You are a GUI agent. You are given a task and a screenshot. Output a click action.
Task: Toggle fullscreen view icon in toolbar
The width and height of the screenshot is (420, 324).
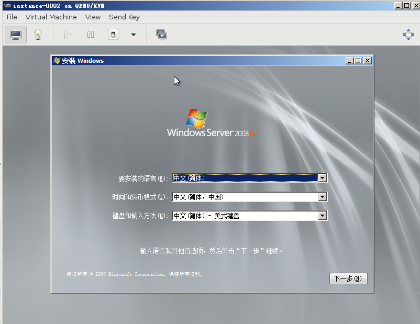coord(408,35)
